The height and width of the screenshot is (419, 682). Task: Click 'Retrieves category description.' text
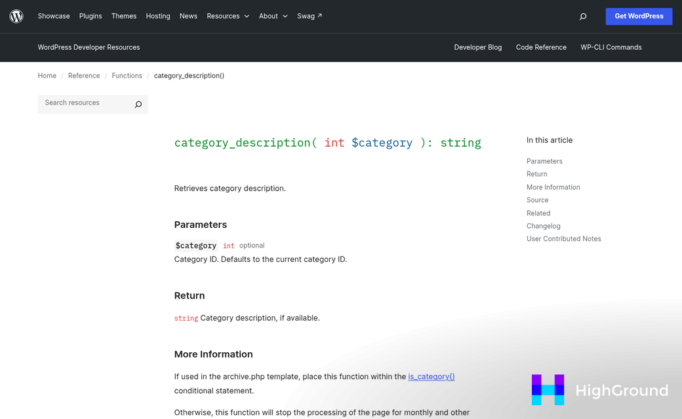point(230,189)
